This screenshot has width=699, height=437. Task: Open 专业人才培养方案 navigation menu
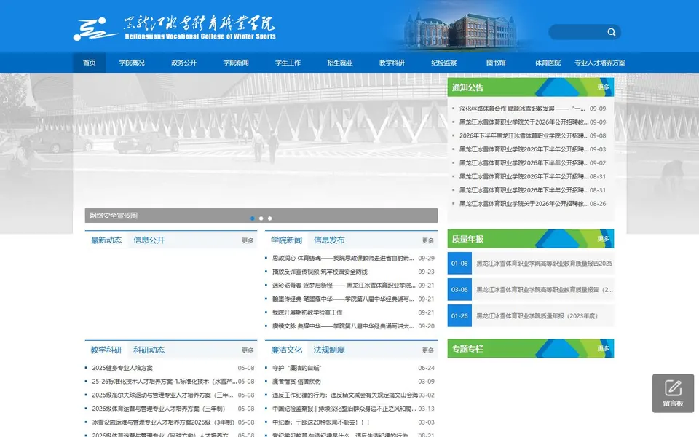point(599,63)
